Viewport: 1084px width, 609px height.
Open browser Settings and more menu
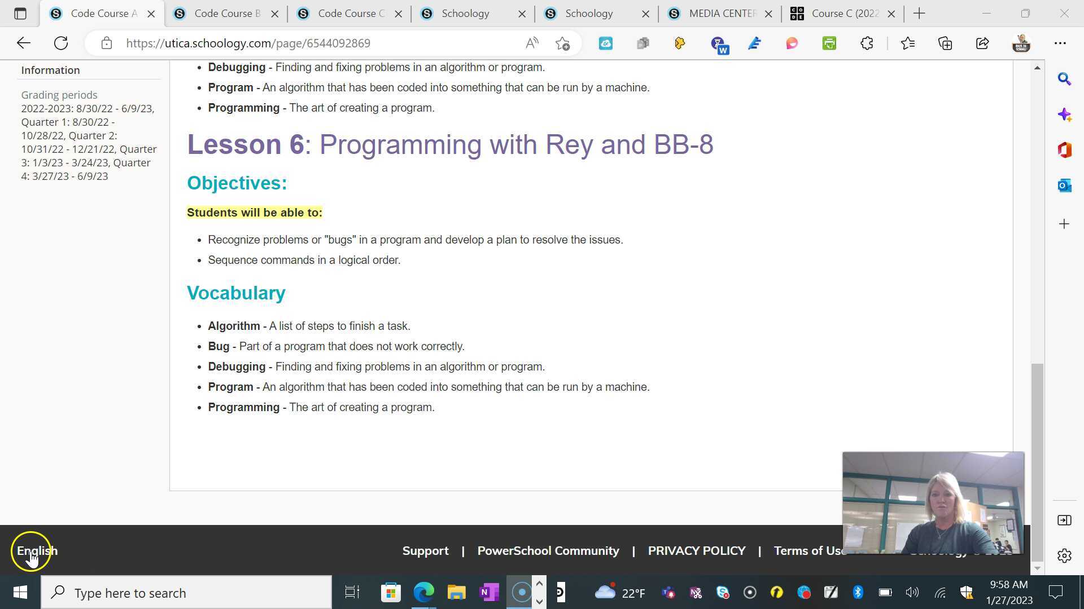[1060, 43]
